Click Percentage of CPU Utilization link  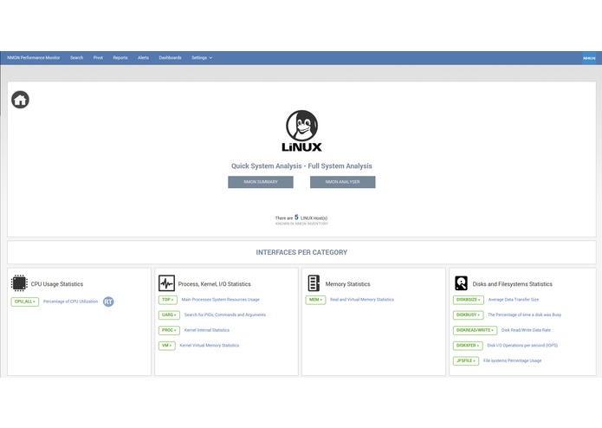(x=71, y=302)
